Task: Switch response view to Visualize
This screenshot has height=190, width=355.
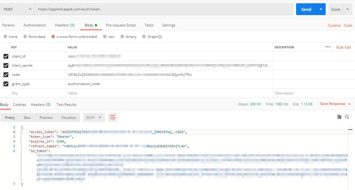Action: pos(69,117)
